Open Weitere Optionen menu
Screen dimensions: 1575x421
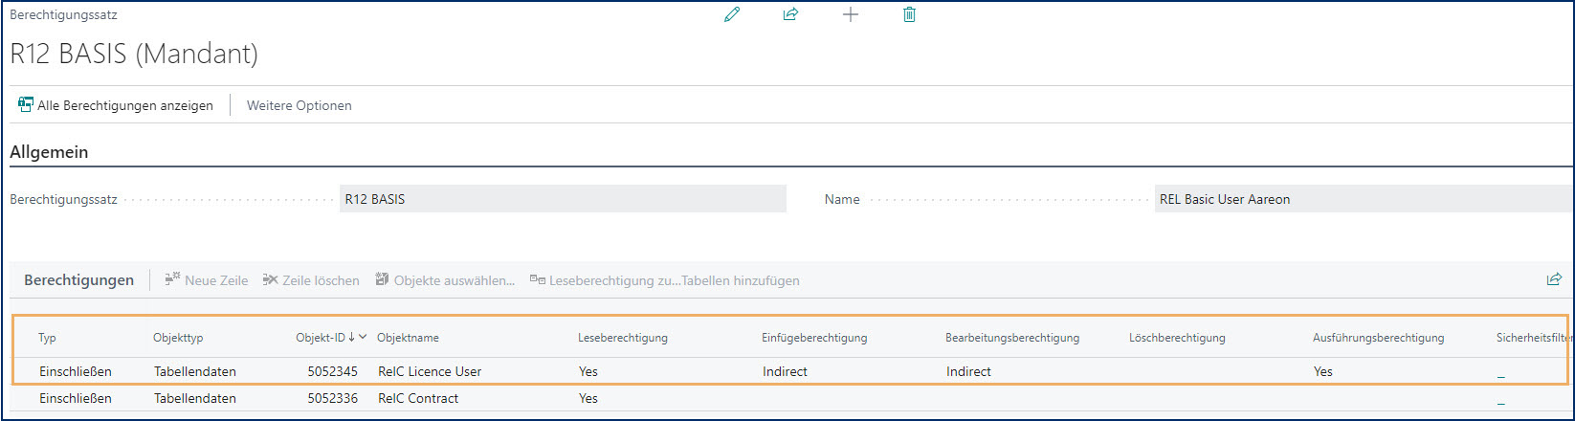pos(299,105)
